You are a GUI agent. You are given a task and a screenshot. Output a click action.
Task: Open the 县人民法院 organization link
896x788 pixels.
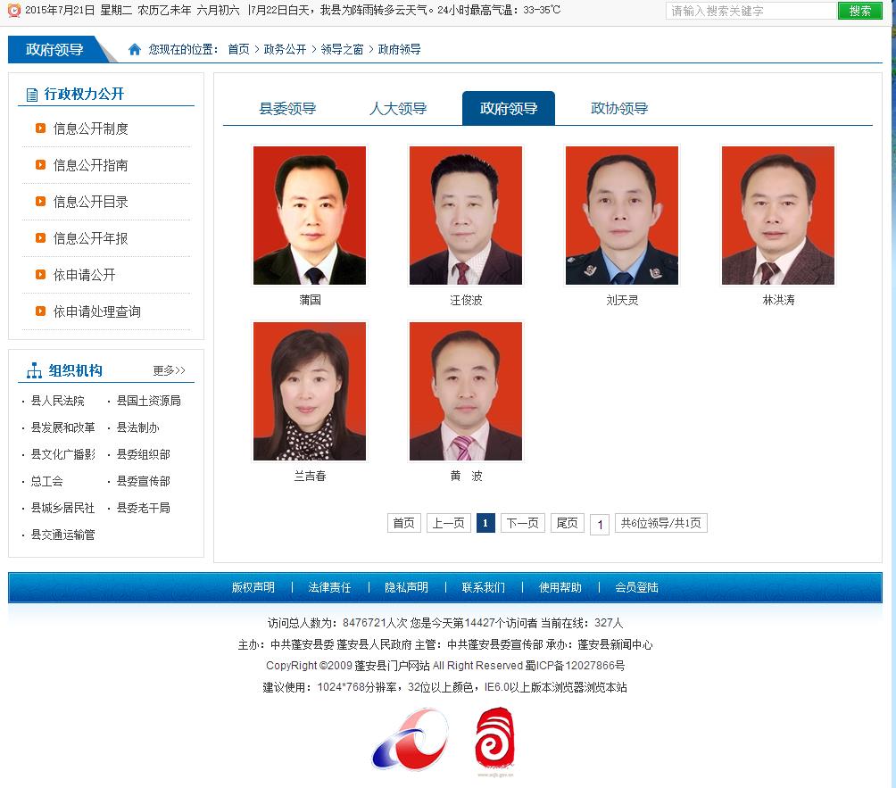point(57,401)
